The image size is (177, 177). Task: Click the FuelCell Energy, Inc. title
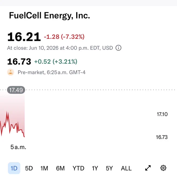(x=49, y=16)
